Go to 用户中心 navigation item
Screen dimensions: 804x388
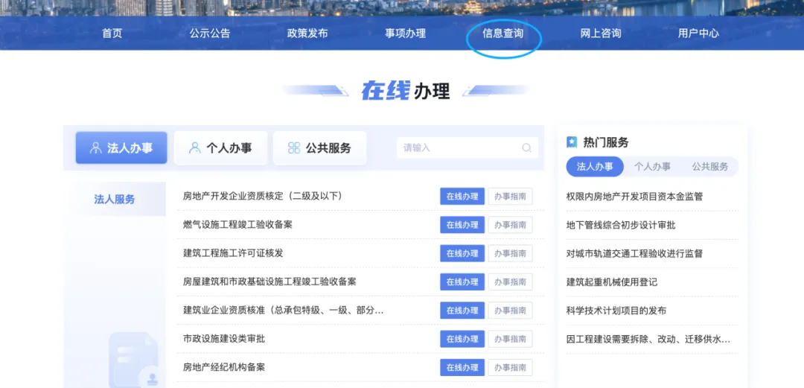pos(698,34)
